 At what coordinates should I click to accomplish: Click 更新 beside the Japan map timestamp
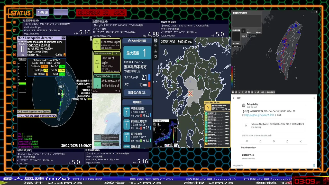point(190,42)
